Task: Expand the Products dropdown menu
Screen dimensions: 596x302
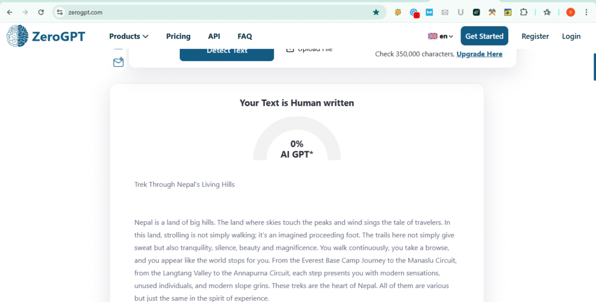Action: pyautogui.click(x=129, y=36)
